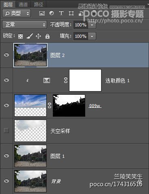Lock image pixels brush icon
Screen dimensions: 149x194
pyautogui.click(x=30, y=36)
